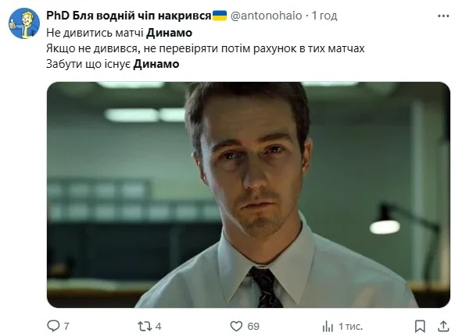The width and height of the screenshot is (462, 336).
Task: Open the view analytics bar chart icon
Action: pos(328,326)
